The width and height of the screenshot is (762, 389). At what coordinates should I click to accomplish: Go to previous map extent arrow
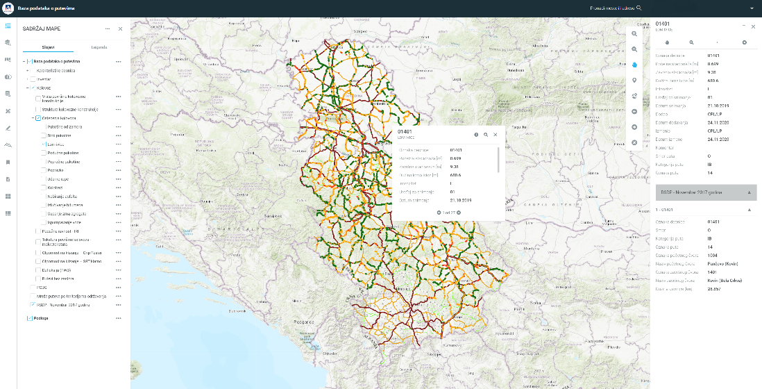(634, 112)
